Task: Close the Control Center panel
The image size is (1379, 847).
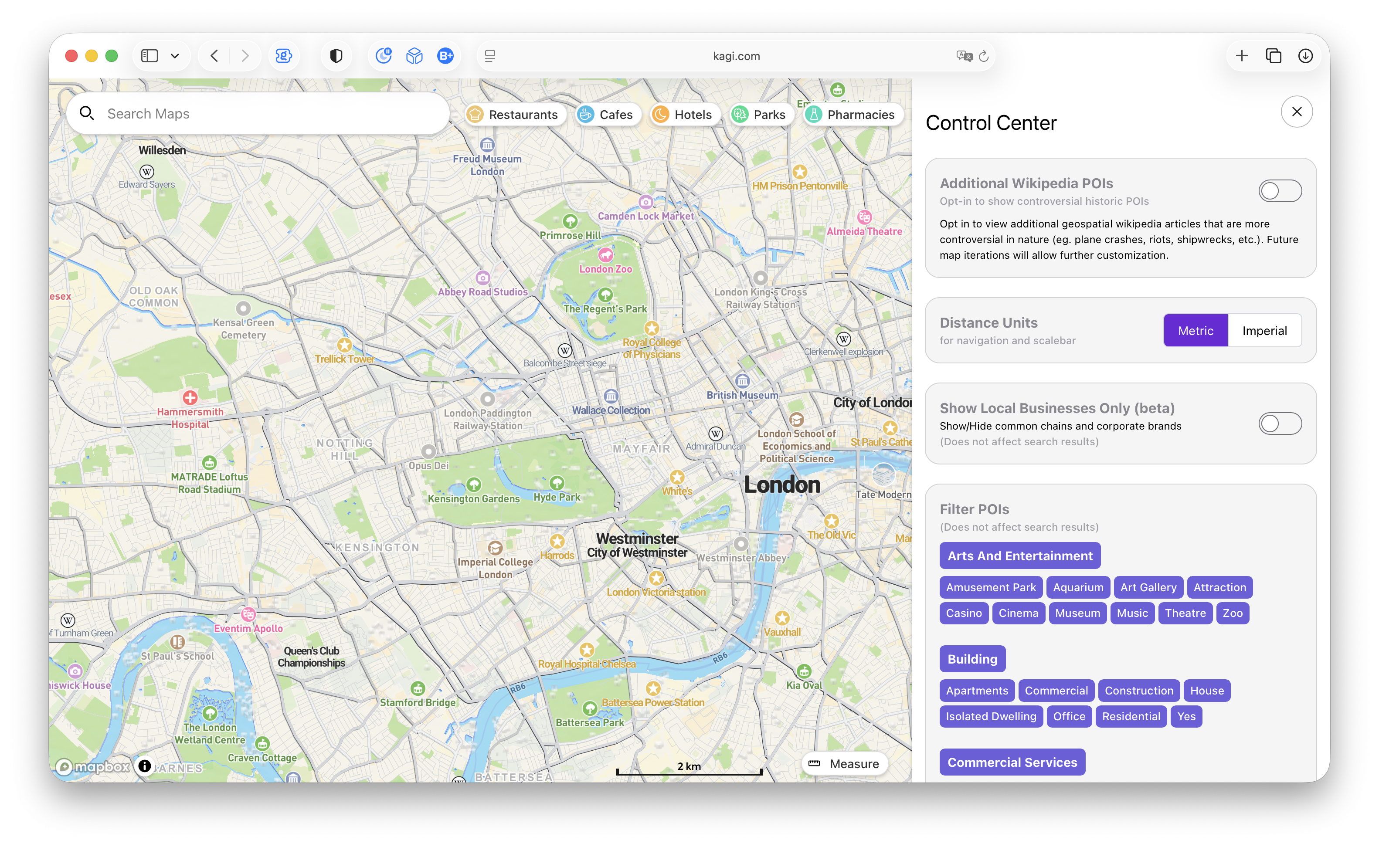Action: point(1297,112)
